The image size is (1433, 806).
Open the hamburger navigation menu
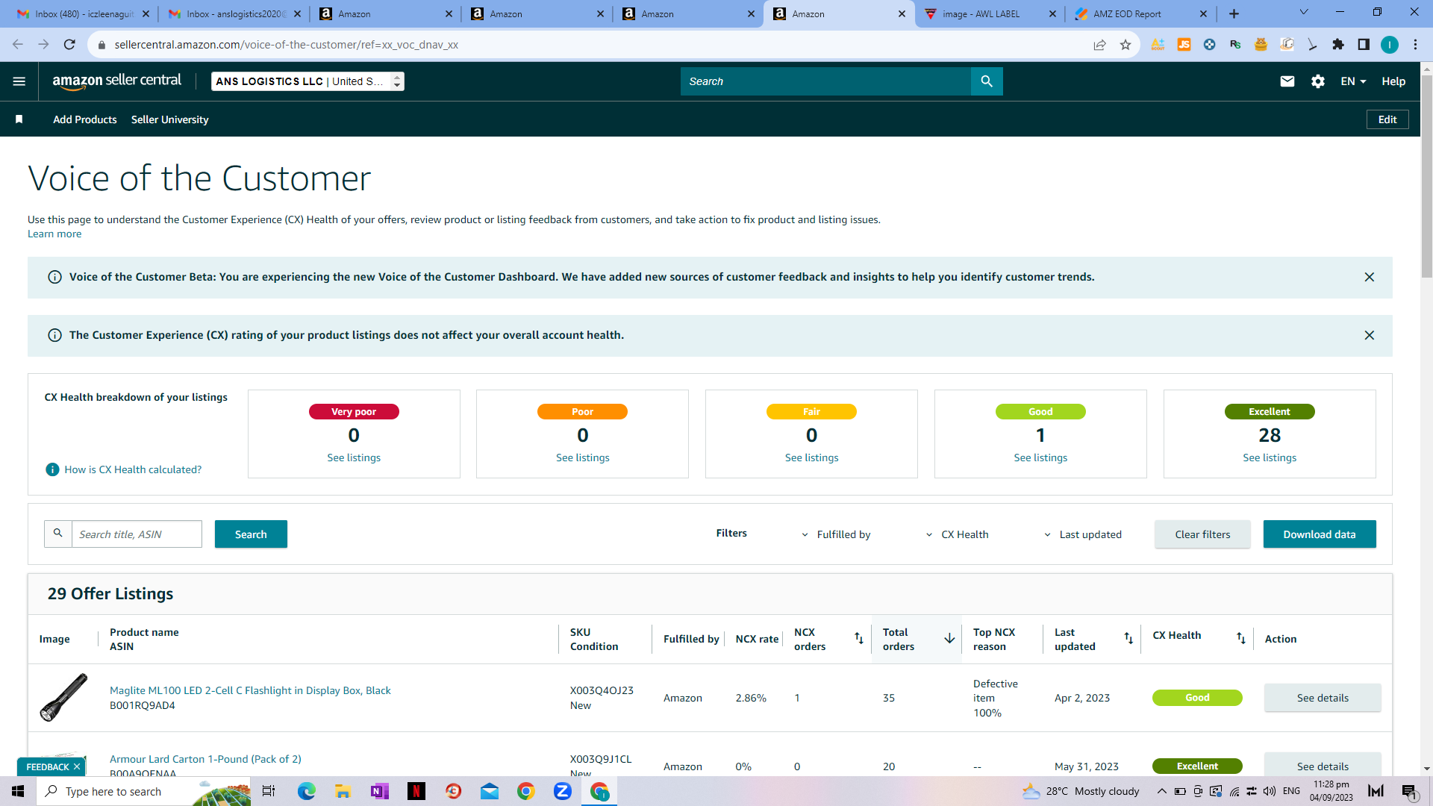pyautogui.click(x=19, y=81)
